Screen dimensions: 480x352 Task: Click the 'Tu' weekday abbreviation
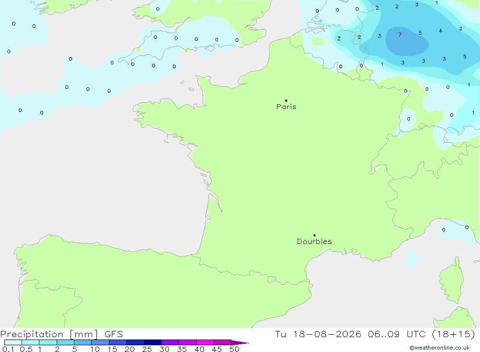(x=280, y=334)
